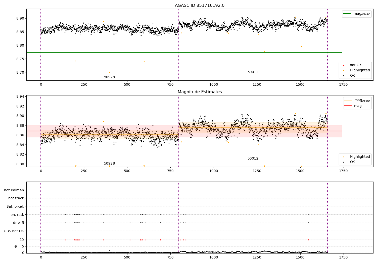Click the 'dr' y-axis label
377x263 pixels.
pyautogui.click(x=16, y=246)
